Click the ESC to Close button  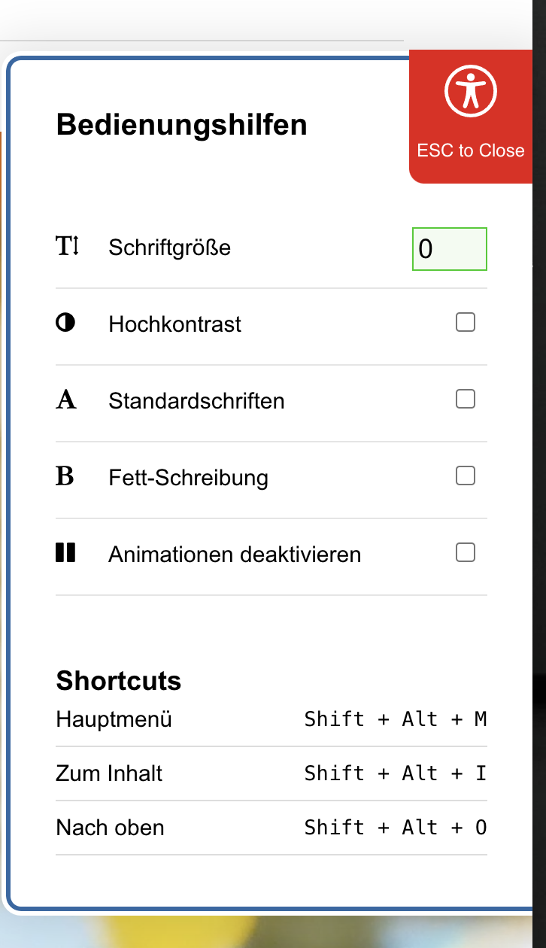tap(472, 150)
